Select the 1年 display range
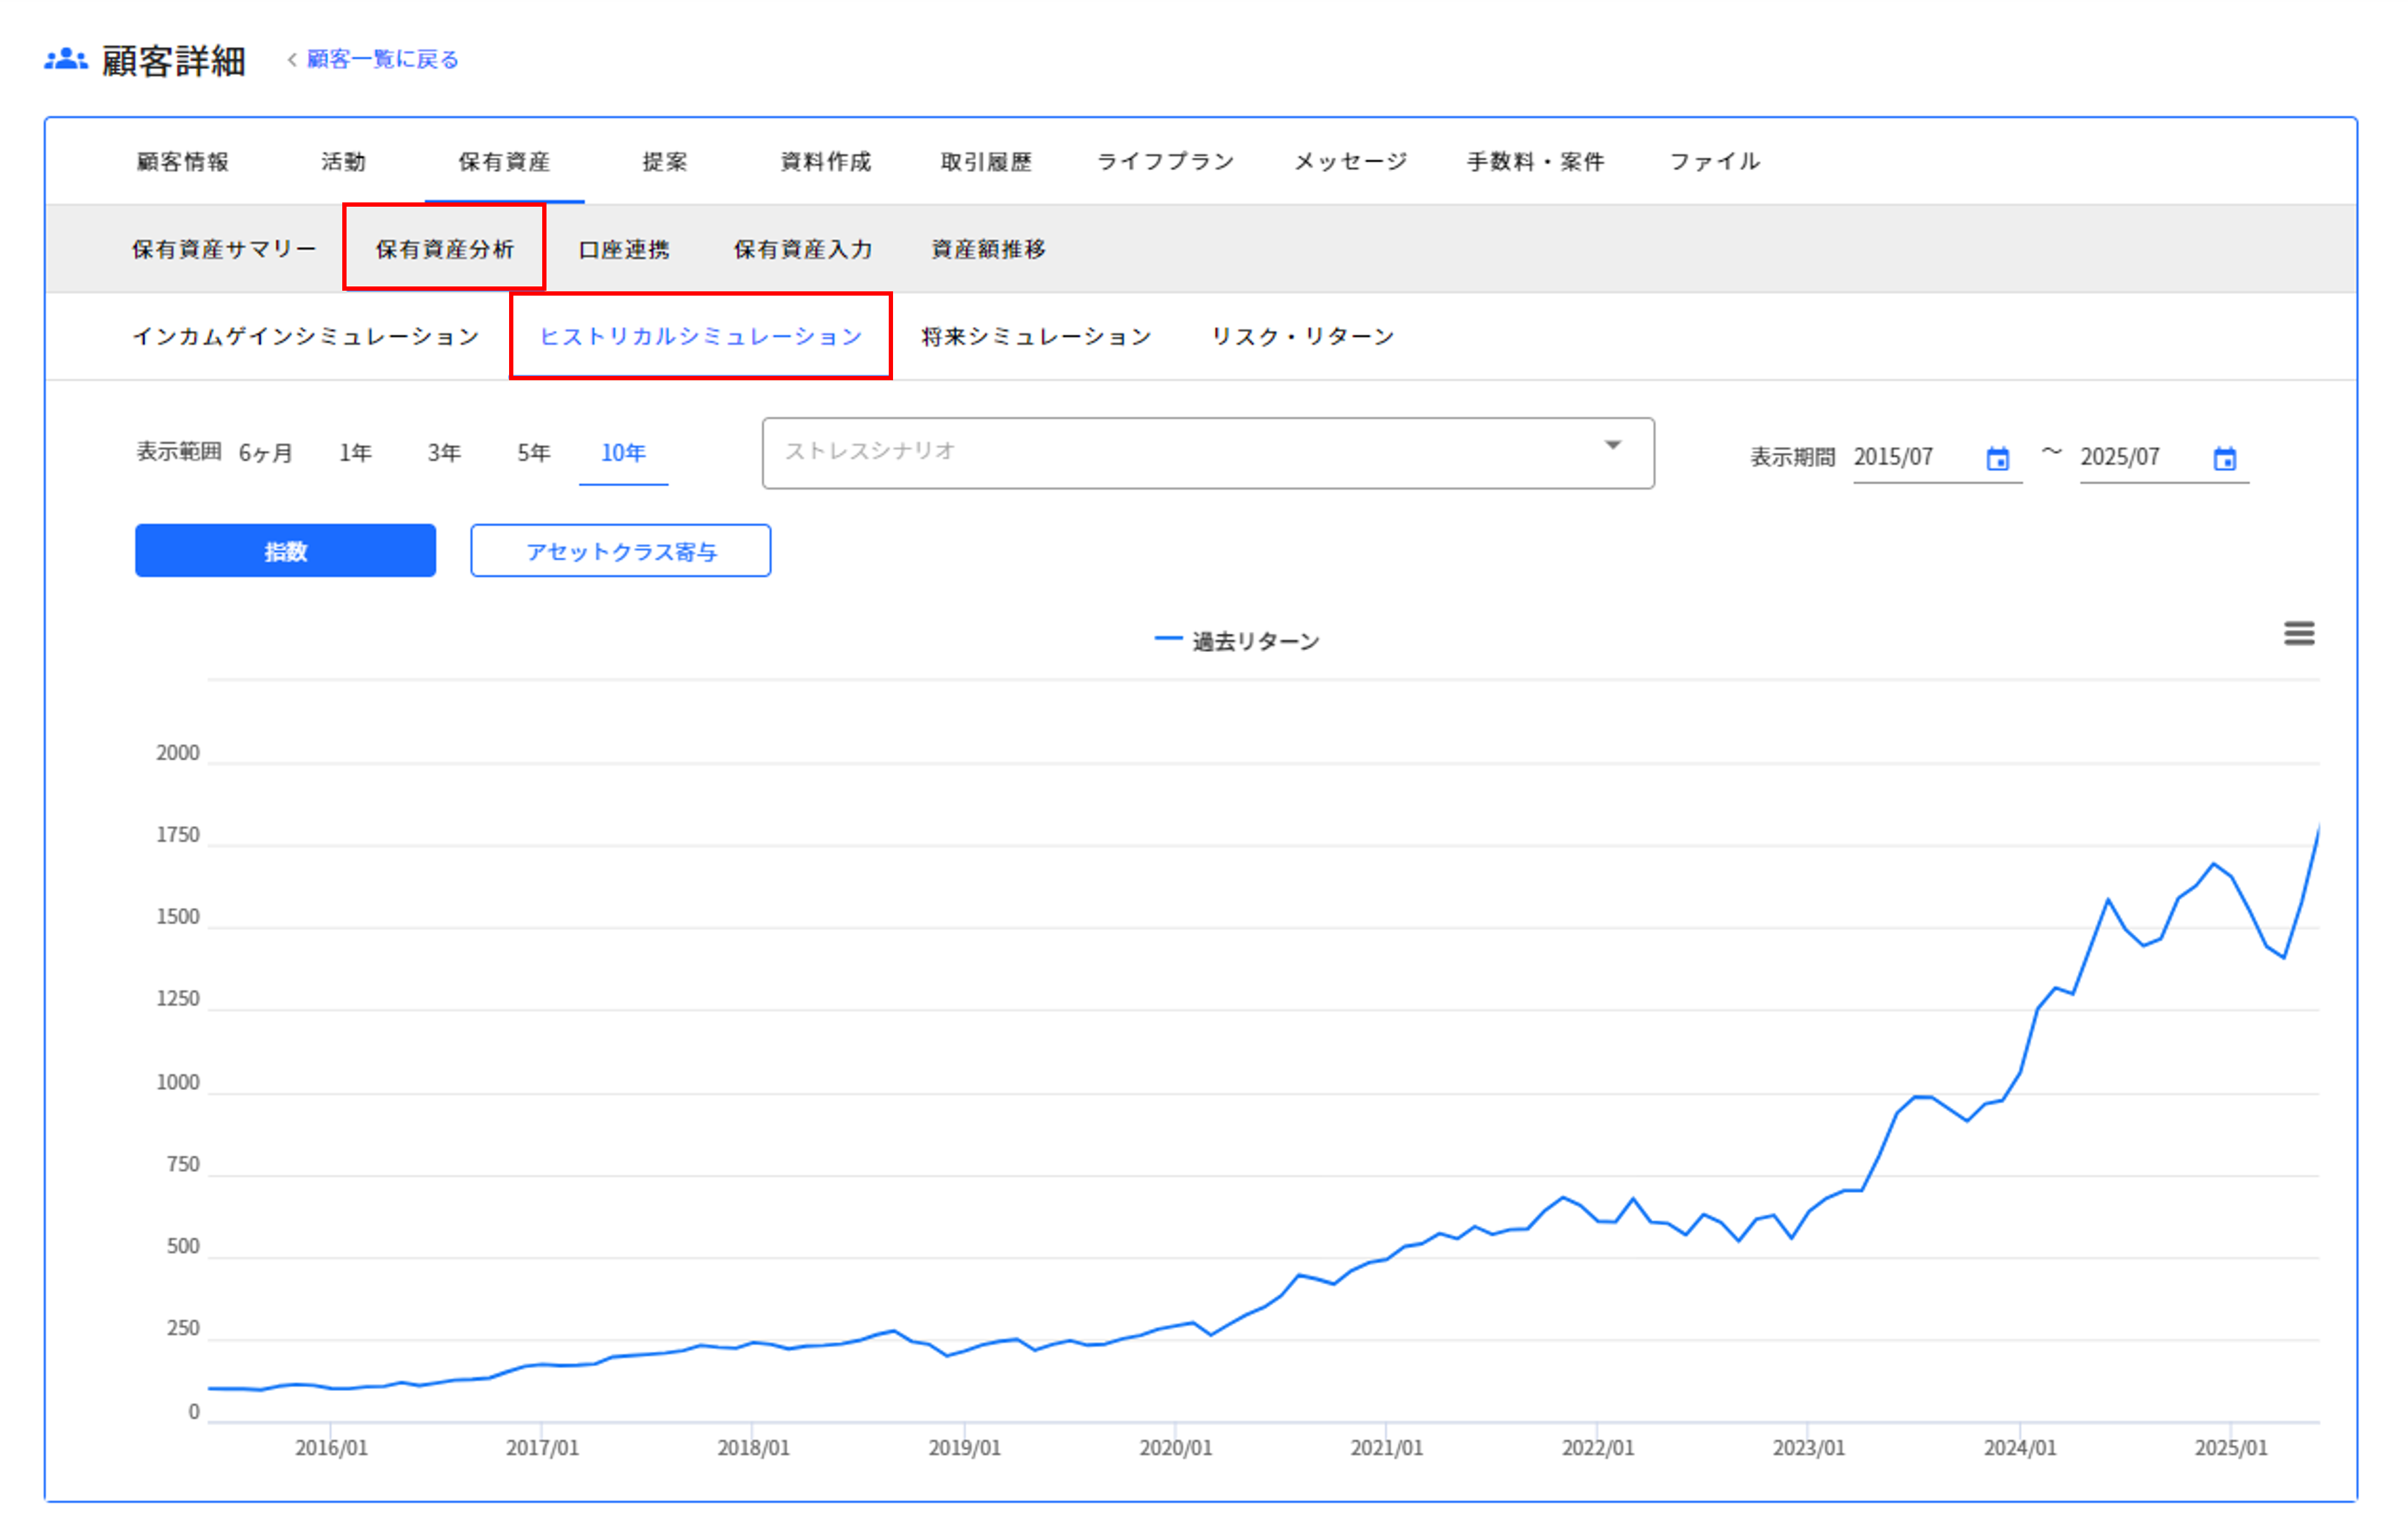Screen dimensions: 2408x1518 (355, 453)
